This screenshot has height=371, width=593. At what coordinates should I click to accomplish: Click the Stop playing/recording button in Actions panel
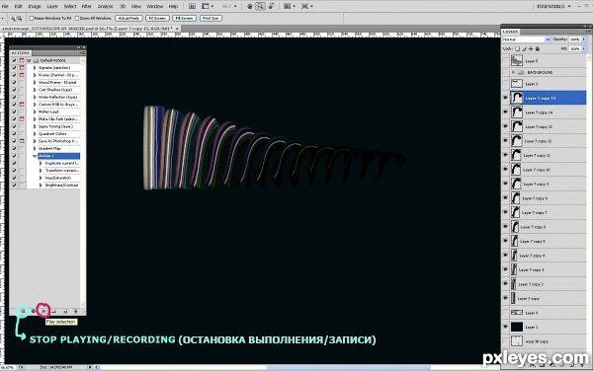[x=23, y=311]
